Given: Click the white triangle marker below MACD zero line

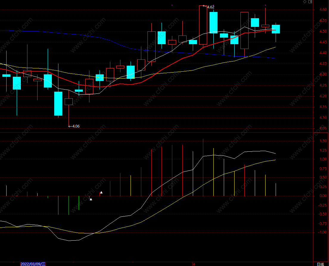Looking at the screenshot, I should (91, 199).
